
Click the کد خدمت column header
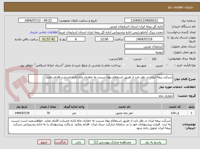click(x=175, y=107)
